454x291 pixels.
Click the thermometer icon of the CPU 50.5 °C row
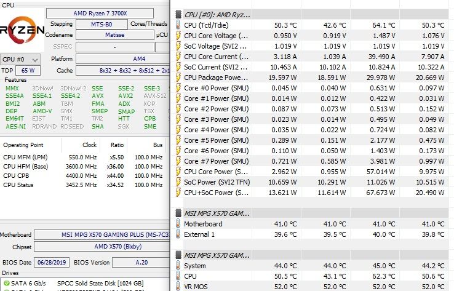pos(178,276)
